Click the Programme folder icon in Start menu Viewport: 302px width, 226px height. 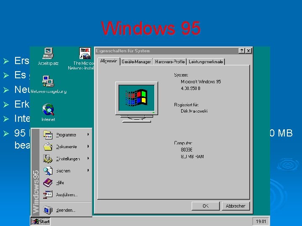click(47, 135)
